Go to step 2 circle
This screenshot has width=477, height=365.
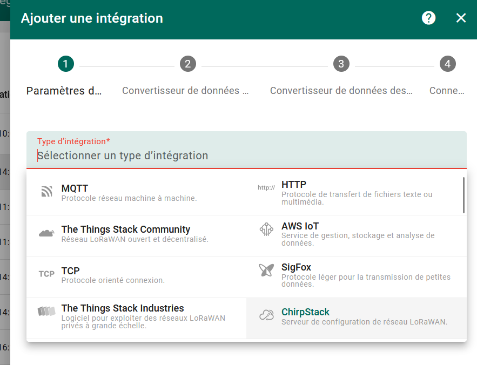(188, 64)
